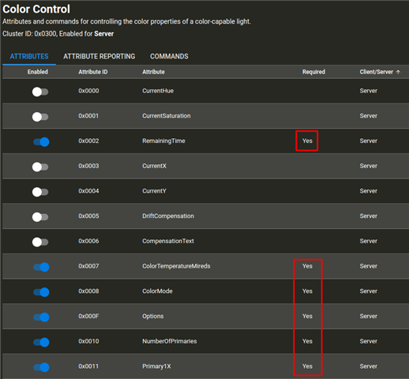Disable the RemainingTime attribute toggle

coord(41,142)
